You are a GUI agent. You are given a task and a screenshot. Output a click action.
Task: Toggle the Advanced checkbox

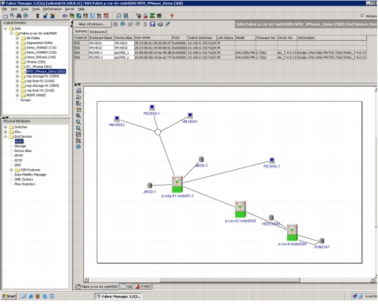tap(362, 16)
